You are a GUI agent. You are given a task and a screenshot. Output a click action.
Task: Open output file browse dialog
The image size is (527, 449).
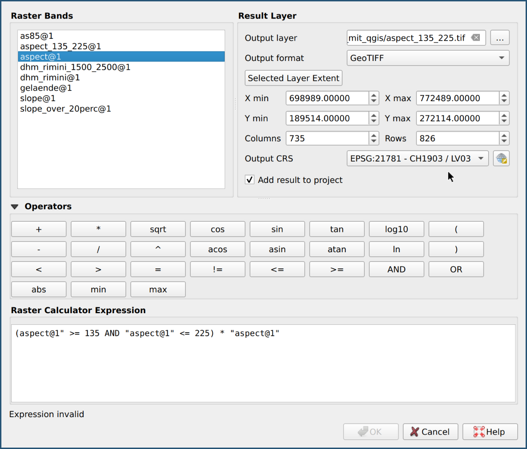[x=500, y=38]
